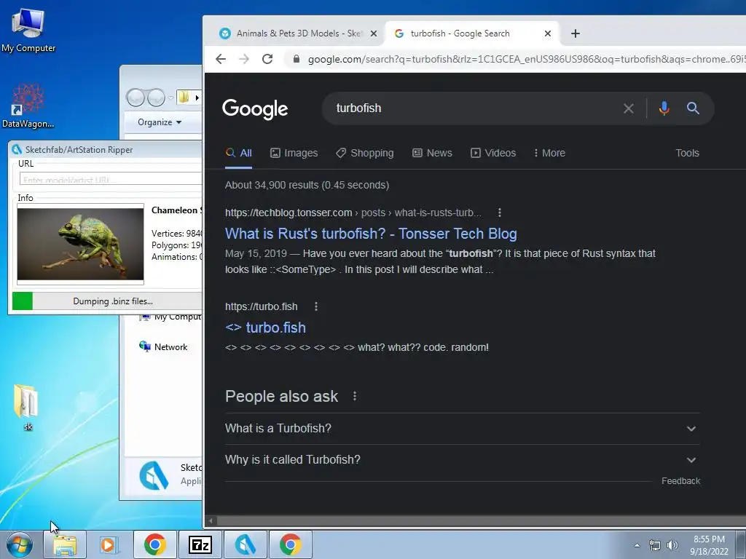Switch to Shopping results
746x559 pixels.
[x=365, y=153]
